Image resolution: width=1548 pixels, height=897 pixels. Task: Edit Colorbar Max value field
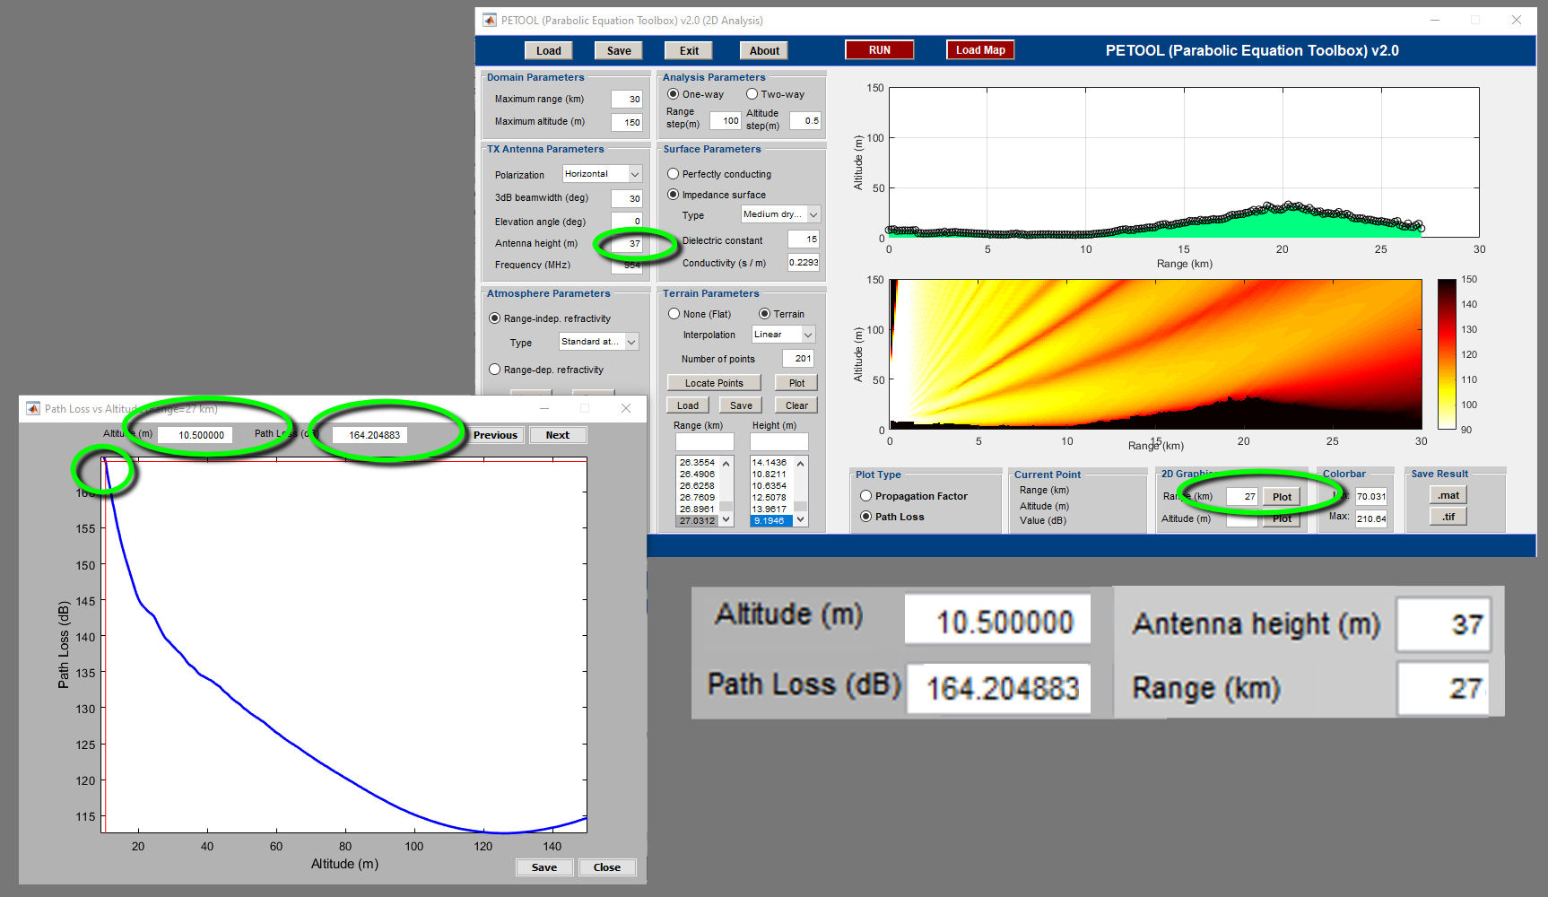point(1370,518)
